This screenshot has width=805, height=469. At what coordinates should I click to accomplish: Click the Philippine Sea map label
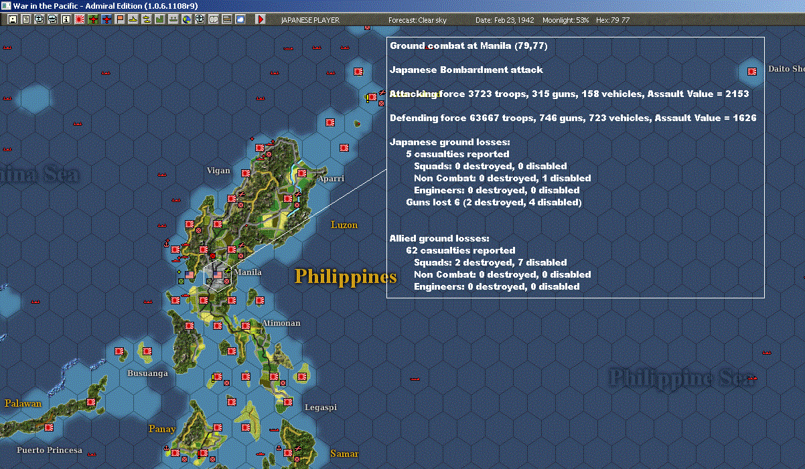point(682,378)
